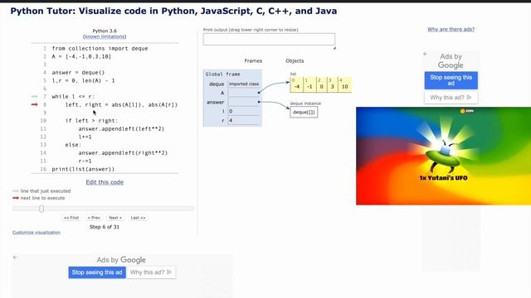Advance with the 'Next >' button
Viewport: 531px width, 298px height.
(115, 218)
